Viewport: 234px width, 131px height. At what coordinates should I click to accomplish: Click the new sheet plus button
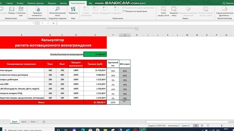click(x=44, y=122)
